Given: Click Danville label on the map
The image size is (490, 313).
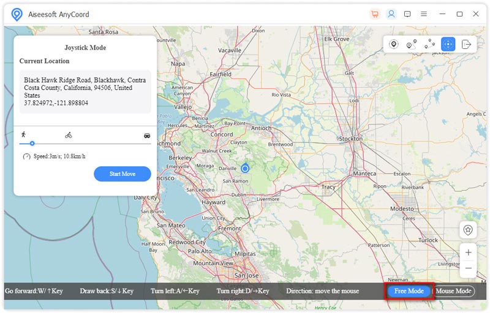Looking at the screenshot, I should click(x=227, y=168).
